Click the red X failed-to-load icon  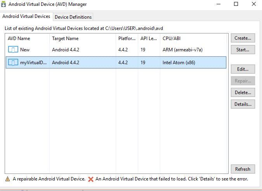pyautogui.click(x=91, y=179)
